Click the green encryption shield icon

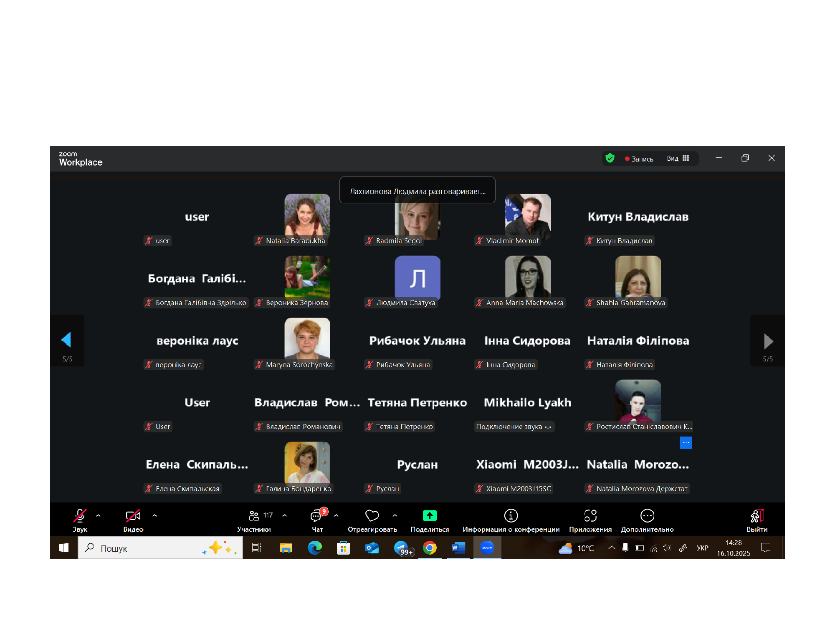point(610,158)
